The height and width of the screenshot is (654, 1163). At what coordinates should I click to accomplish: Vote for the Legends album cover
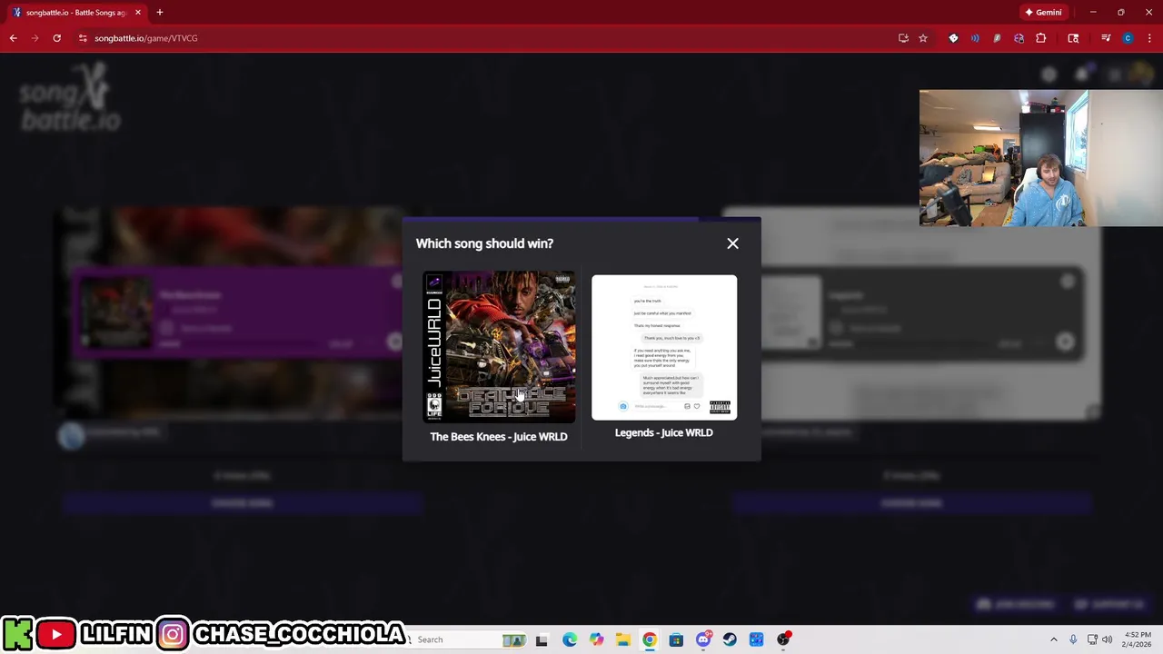pyautogui.click(x=664, y=348)
